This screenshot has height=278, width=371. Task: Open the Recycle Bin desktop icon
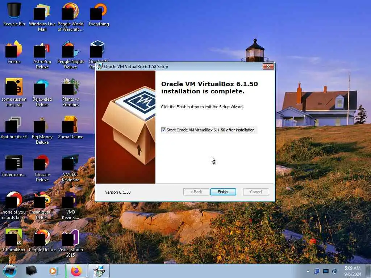click(14, 14)
